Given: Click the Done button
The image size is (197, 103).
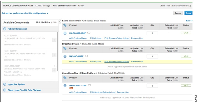Looking at the screenshot, I should click(188, 13).
